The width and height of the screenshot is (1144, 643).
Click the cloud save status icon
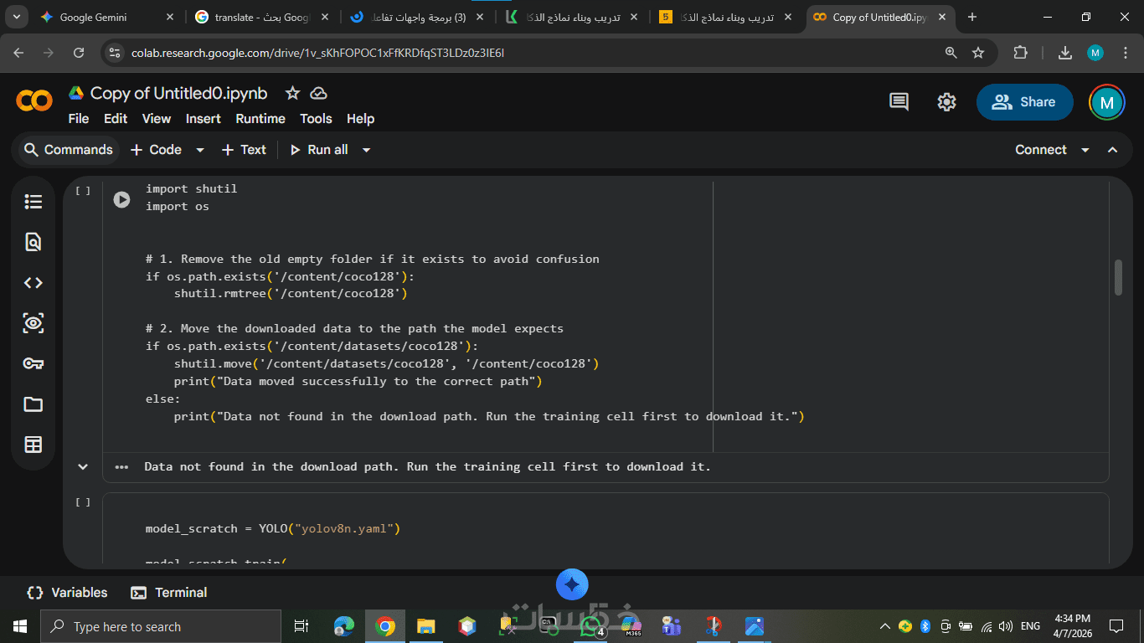tap(318, 93)
